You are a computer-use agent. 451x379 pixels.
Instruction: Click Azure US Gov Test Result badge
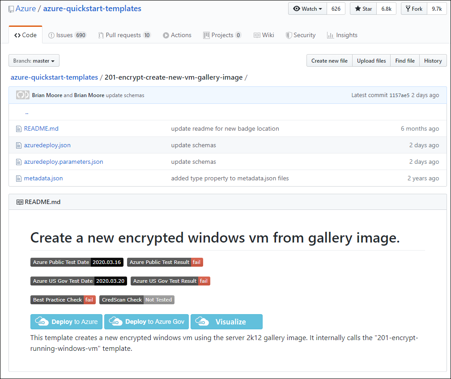click(x=170, y=281)
